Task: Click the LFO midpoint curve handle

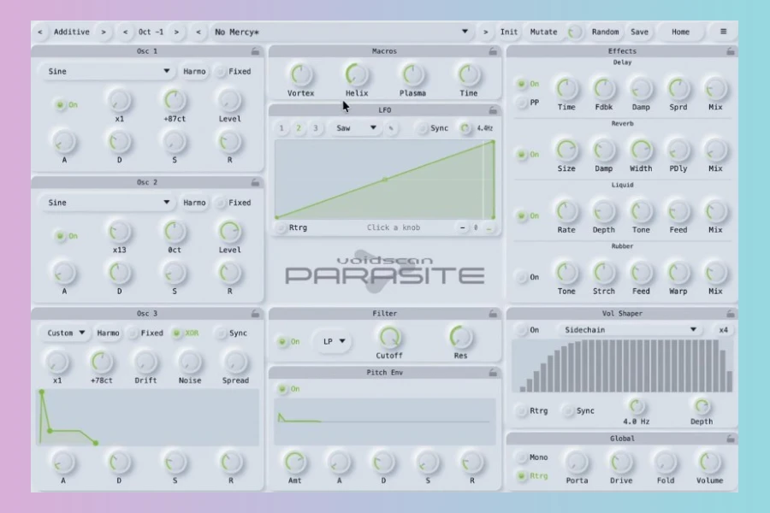Action: (x=385, y=180)
